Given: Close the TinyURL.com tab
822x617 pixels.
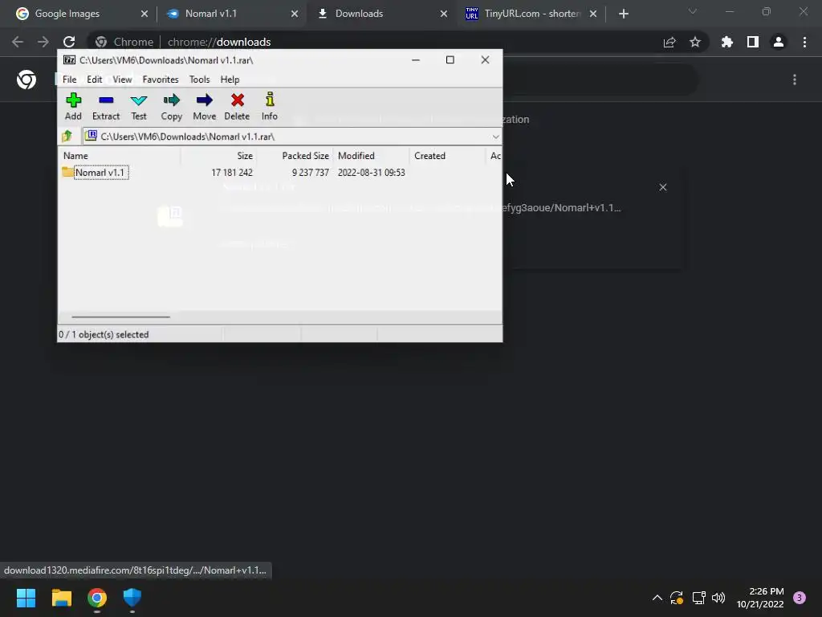Looking at the screenshot, I should click(x=593, y=14).
